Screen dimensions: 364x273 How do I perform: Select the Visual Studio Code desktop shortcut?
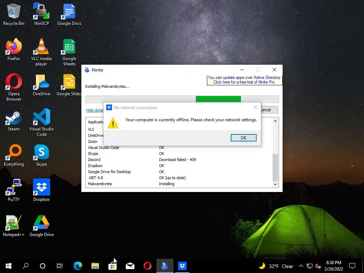[41, 123]
